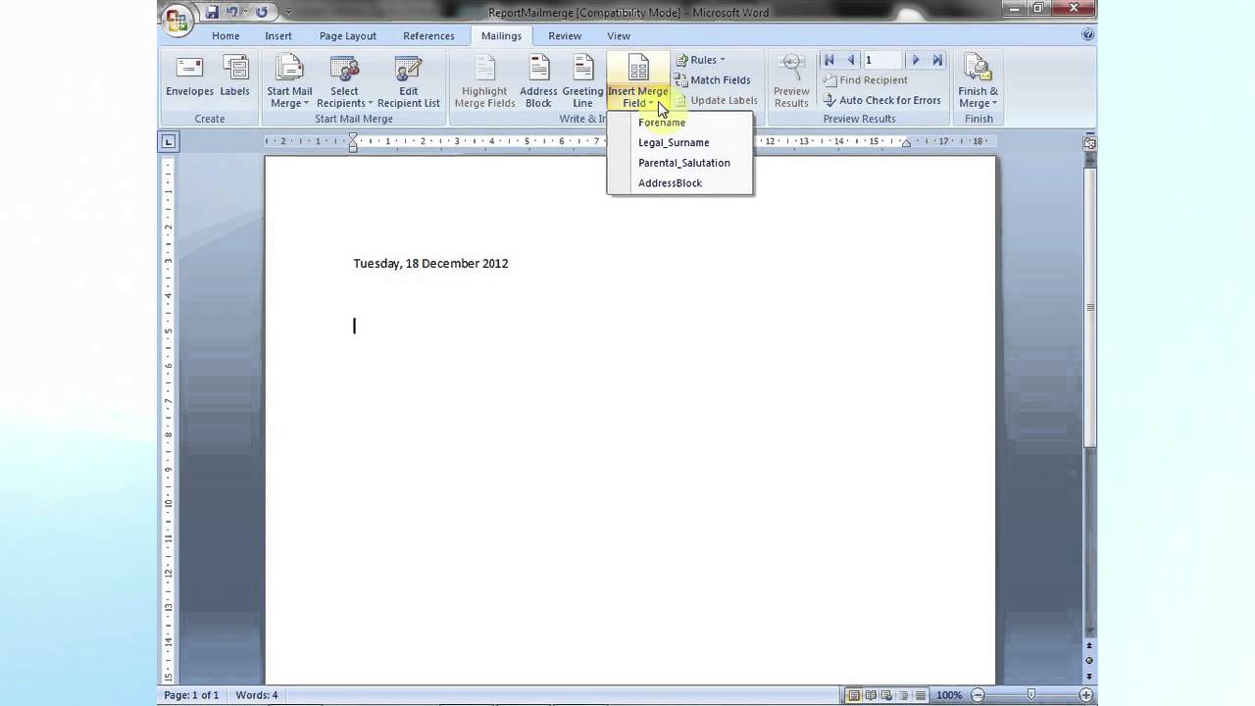The height and width of the screenshot is (706, 1255).
Task: Open the Page Layout tab
Action: coord(348,36)
